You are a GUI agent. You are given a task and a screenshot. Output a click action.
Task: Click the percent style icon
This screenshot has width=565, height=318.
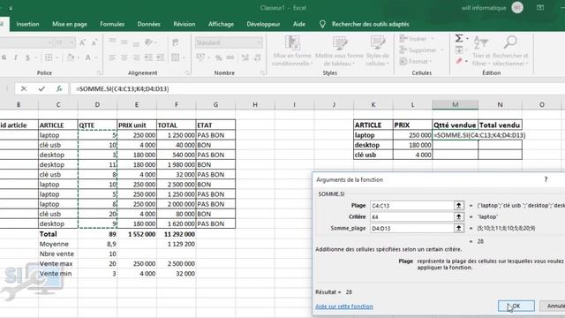(218, 57)
